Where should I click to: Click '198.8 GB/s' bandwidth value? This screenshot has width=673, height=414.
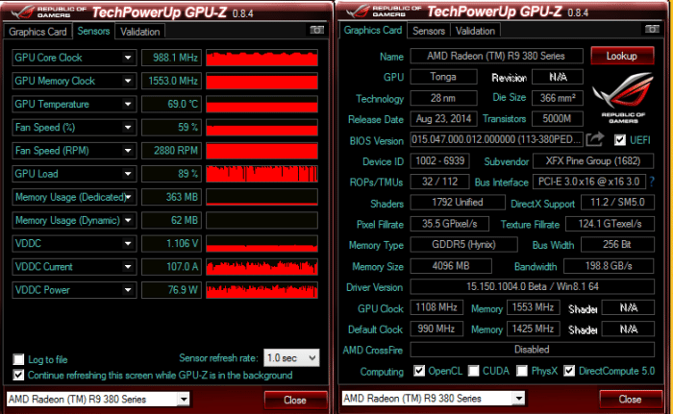tap(609, 265)
